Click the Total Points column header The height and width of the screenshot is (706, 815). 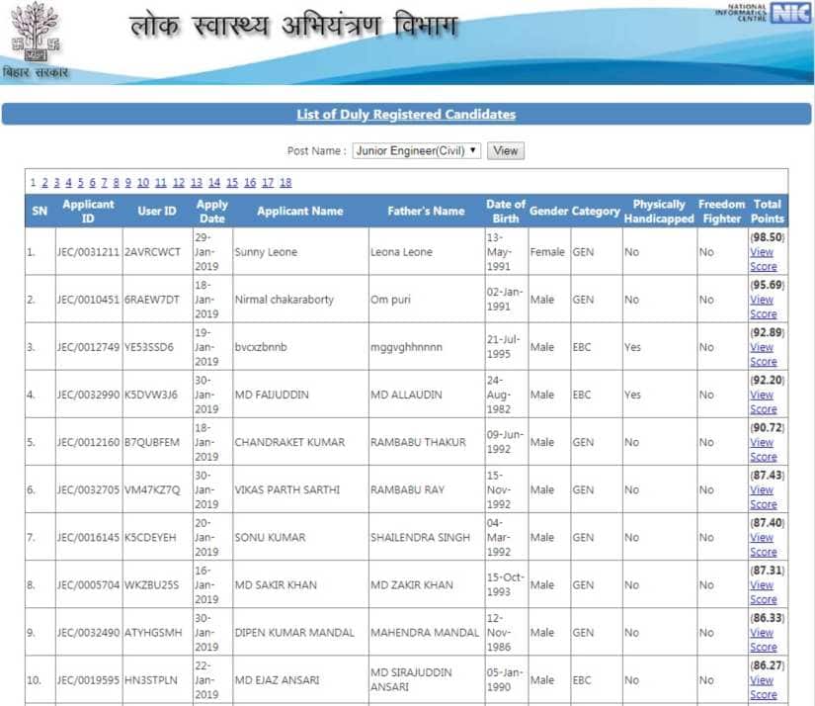pos(768,211)
